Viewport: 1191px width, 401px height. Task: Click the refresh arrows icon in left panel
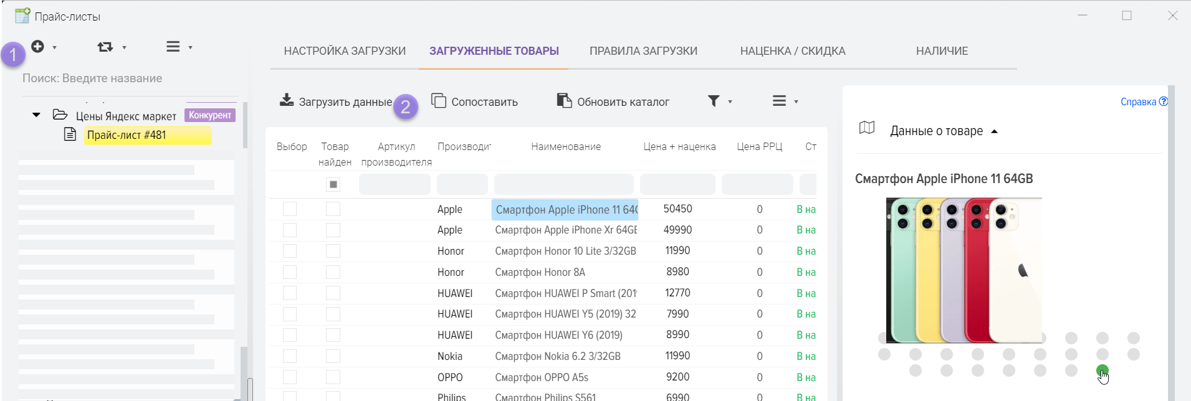click(105, 47)
